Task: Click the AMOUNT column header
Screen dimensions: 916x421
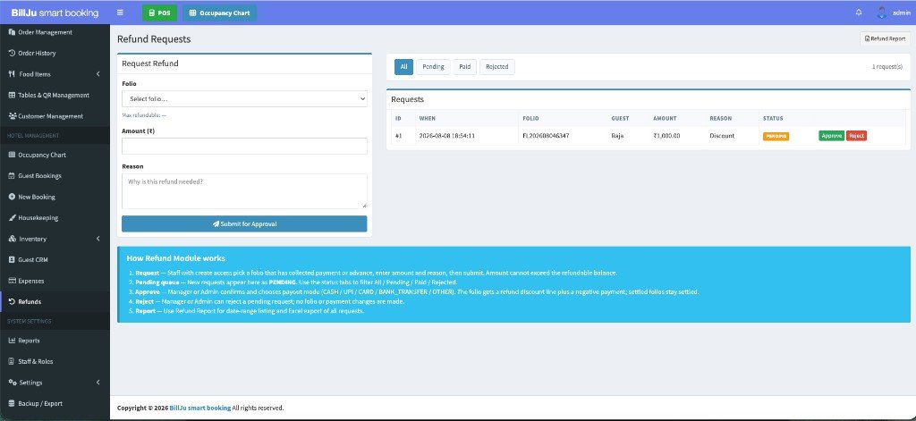Action: click(x=665, y=119)
